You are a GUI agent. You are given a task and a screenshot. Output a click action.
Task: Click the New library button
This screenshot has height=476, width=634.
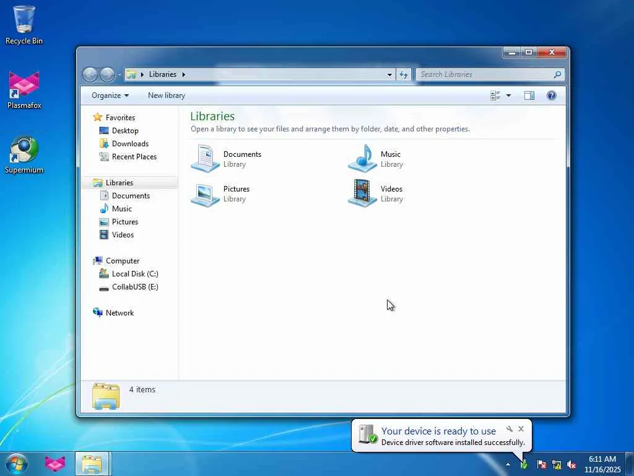[x=166, y=95]
